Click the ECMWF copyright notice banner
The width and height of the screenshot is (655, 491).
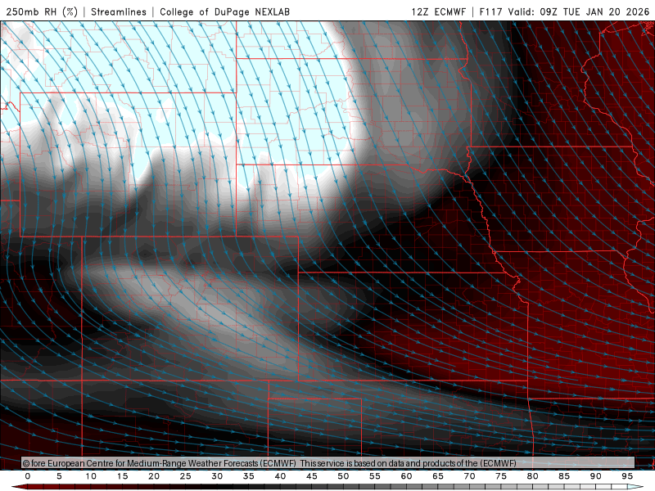tap(328, 463)
